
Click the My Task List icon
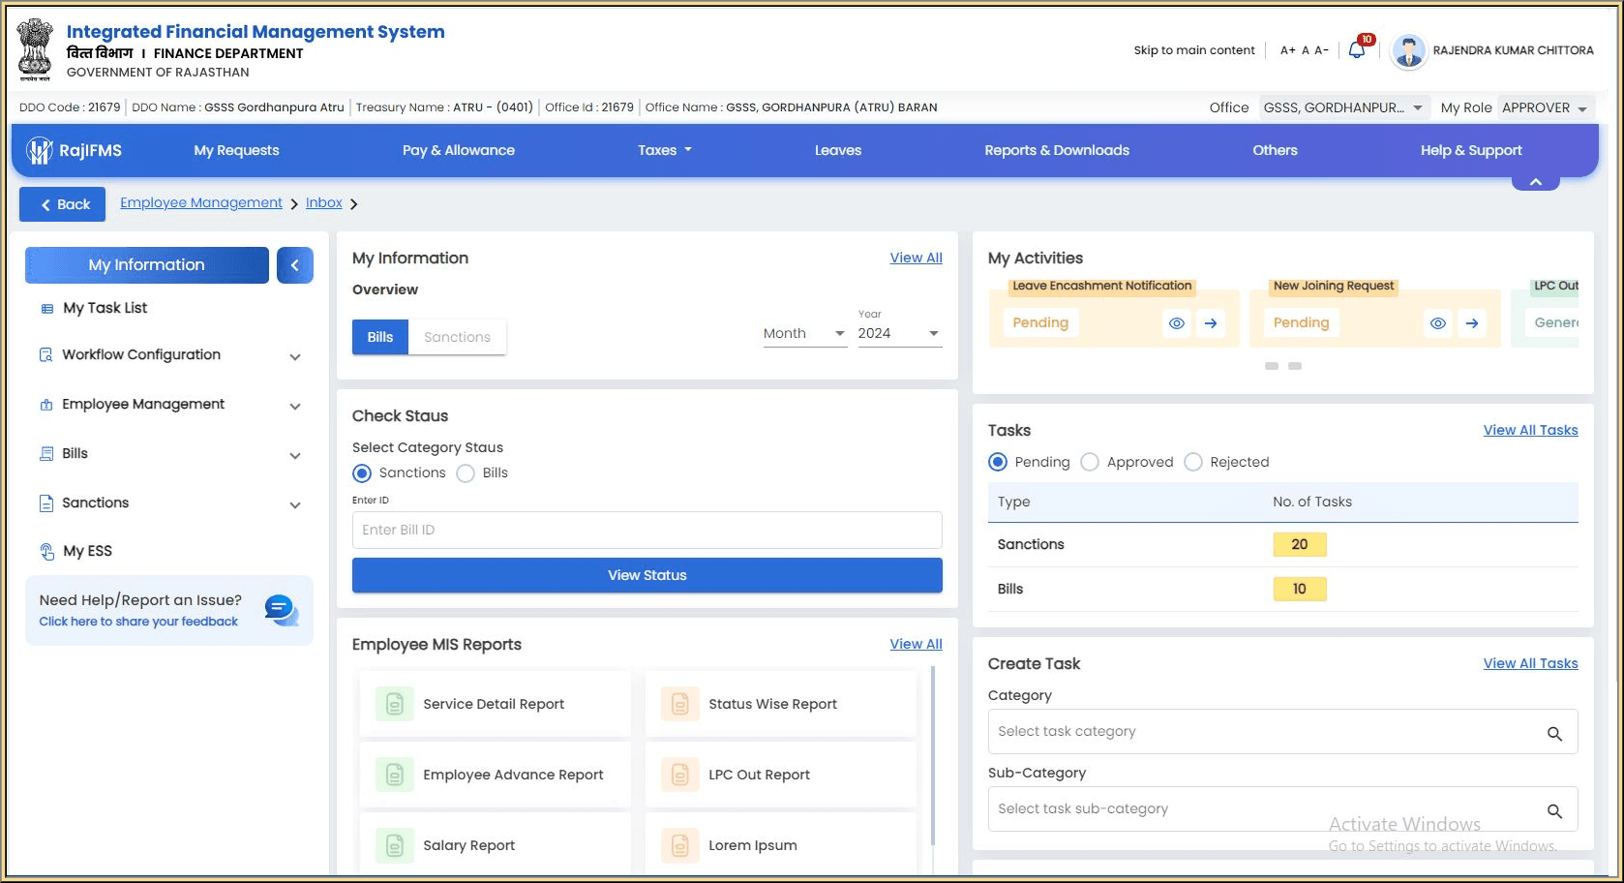coord(46,309)
